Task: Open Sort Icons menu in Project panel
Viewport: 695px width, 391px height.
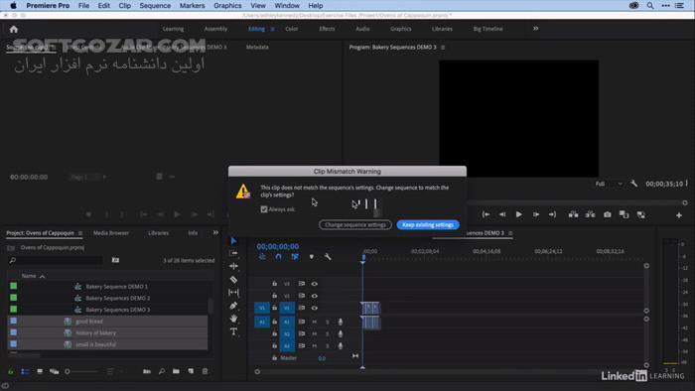Action: tap(110, 371)
